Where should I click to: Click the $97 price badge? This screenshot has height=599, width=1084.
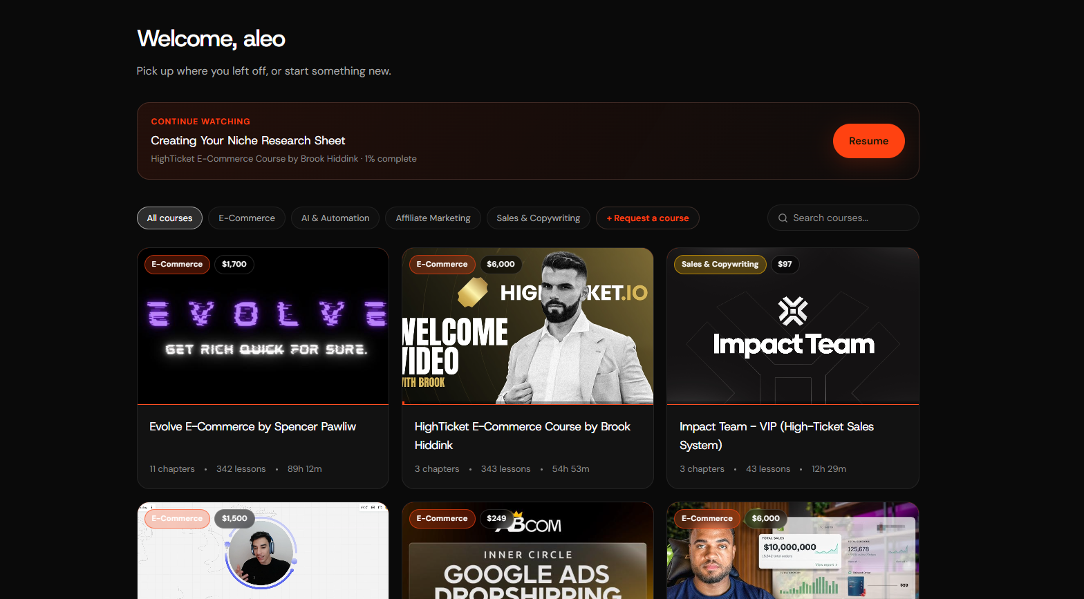point(785,265)
